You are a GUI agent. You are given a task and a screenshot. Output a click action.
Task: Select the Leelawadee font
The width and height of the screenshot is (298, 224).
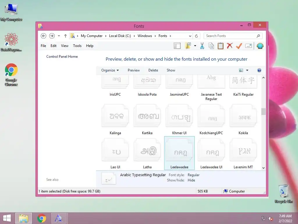point(179,153)
